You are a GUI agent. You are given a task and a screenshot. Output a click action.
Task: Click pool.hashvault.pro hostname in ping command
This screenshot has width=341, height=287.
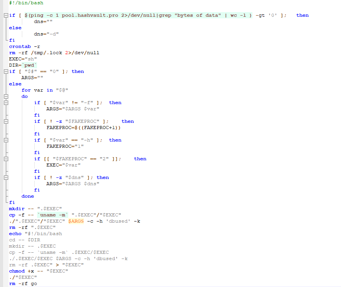(90, 16)
